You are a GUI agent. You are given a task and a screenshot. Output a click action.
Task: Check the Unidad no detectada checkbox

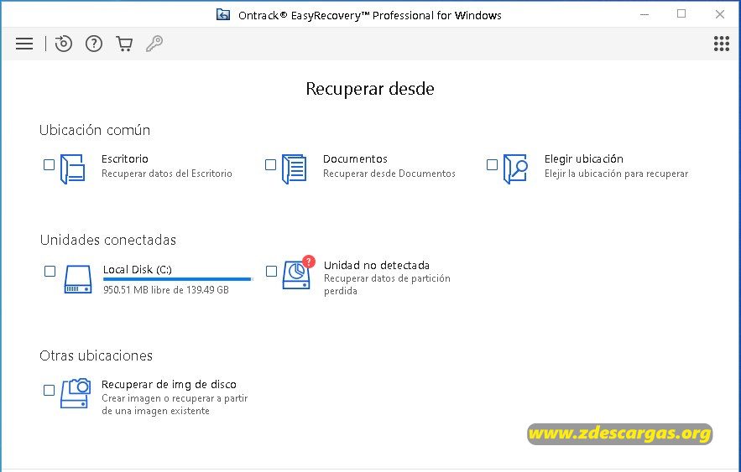point(271,272)
